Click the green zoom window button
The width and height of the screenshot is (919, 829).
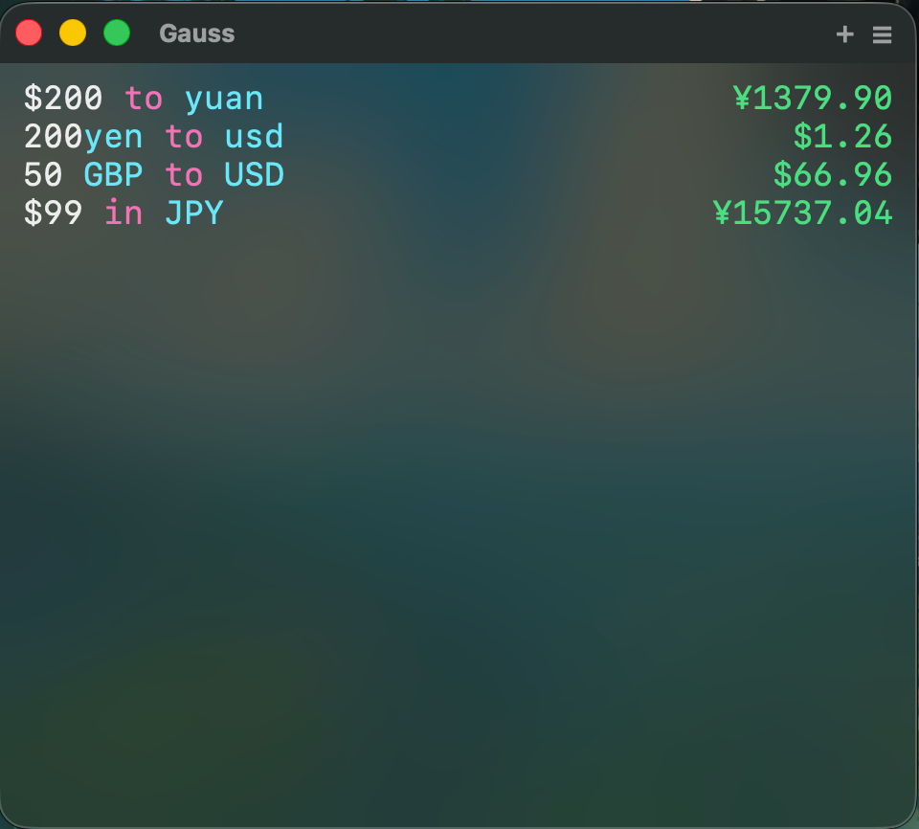click(117, 33)
